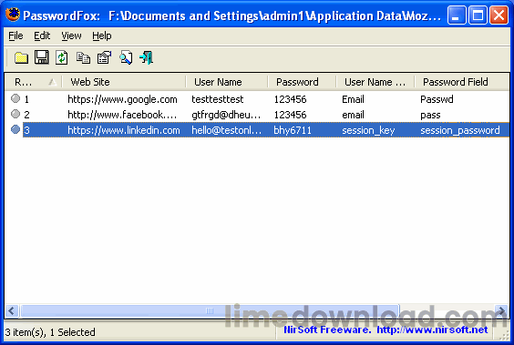Click the Email user name field cell
The width and height of the screenshot is (514, 345).
(353, 99)
